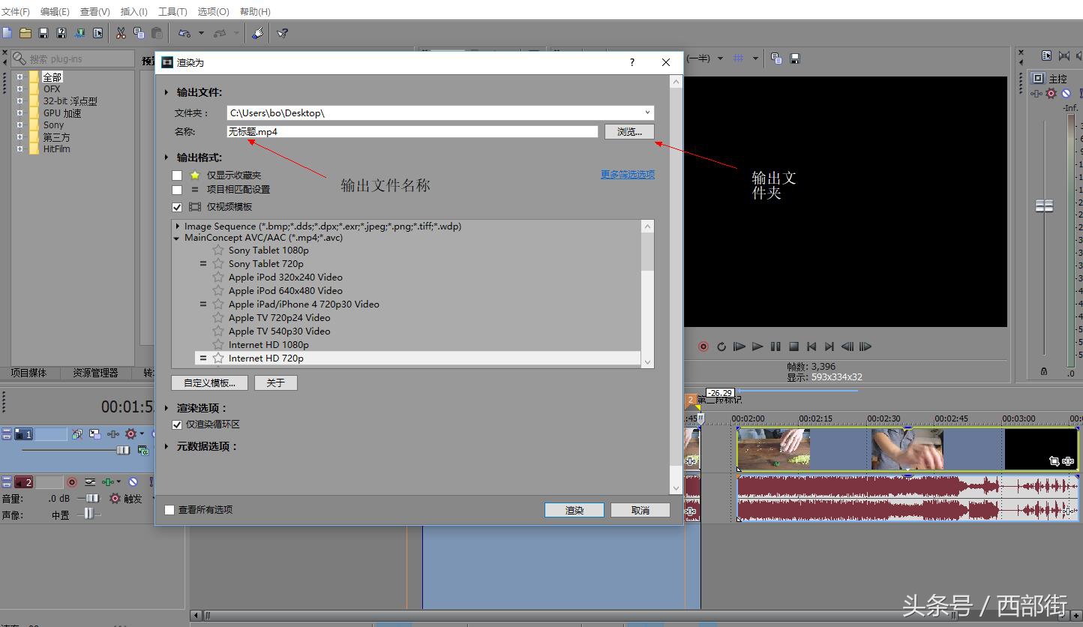The width and height of the screenshot is (1083, 627).
Task: Click the 名称 output filename field
Action: (412, 132)
